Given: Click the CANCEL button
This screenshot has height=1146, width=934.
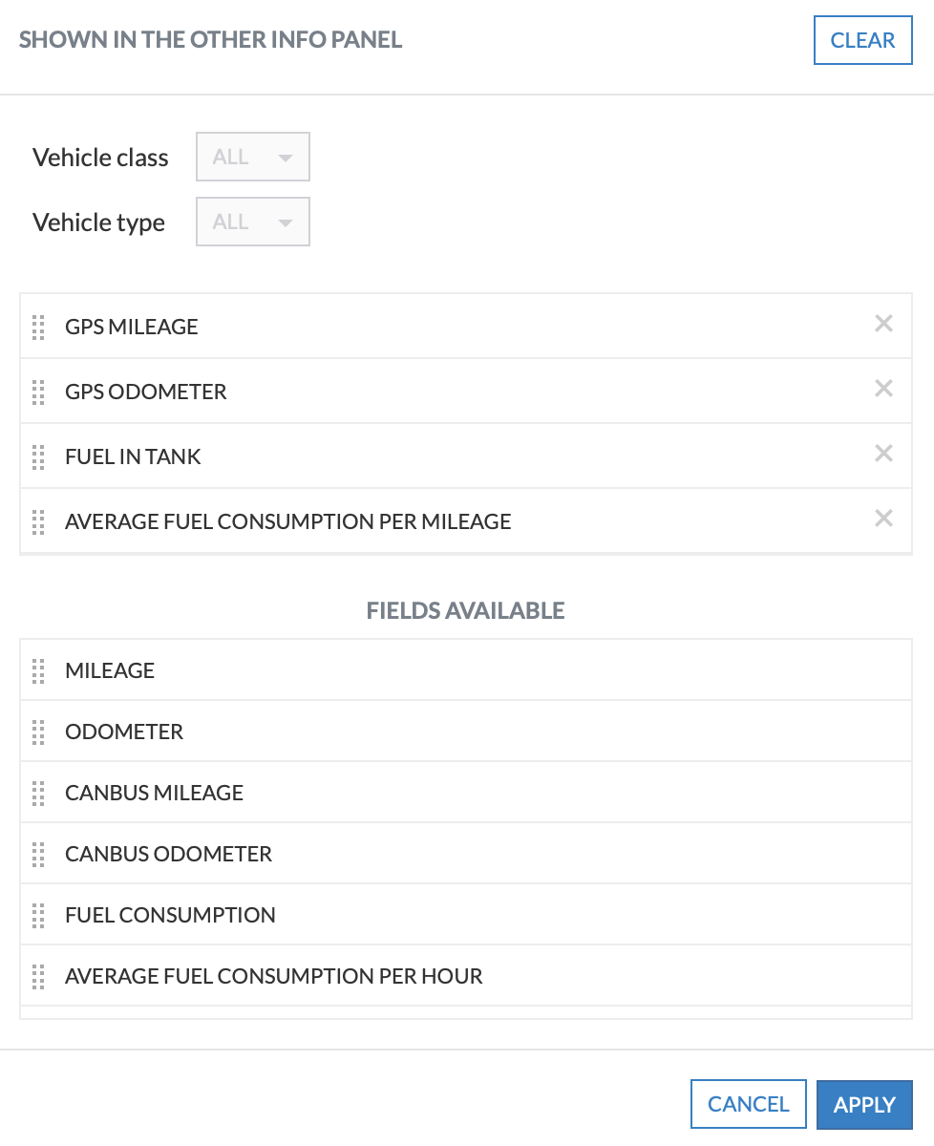Looking at the screenshot, I should 748,1105.
